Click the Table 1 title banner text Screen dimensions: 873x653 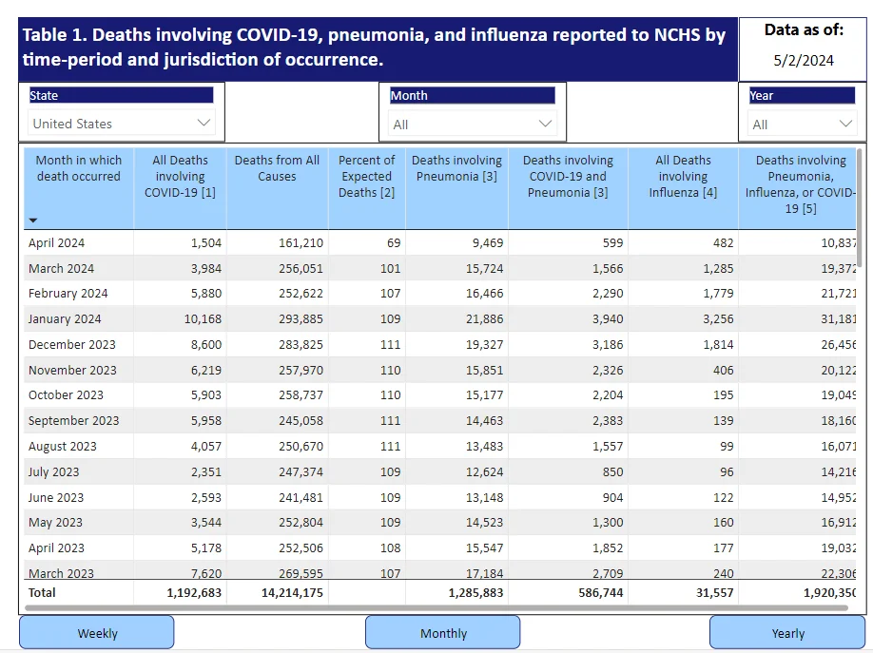374,47
